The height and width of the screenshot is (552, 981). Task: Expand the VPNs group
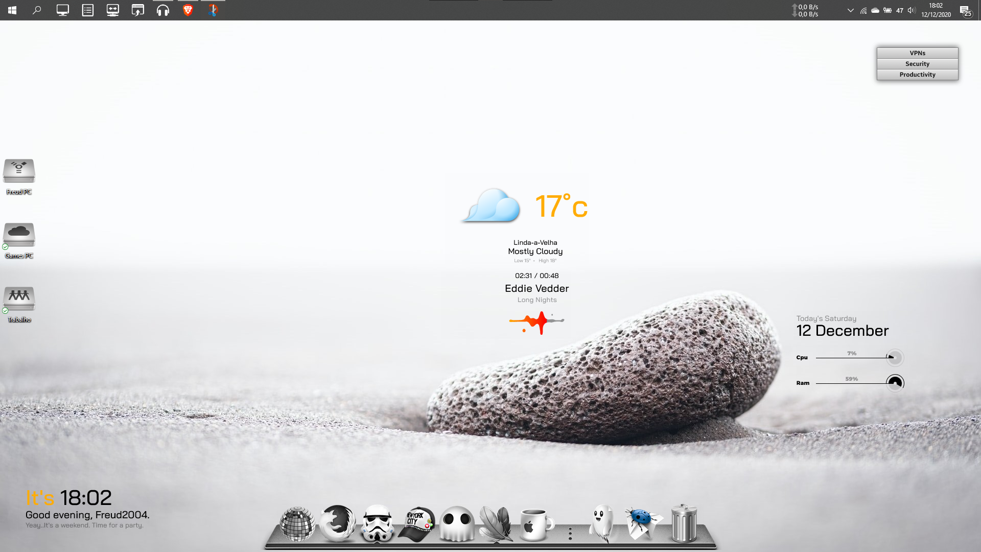(917, 53)
